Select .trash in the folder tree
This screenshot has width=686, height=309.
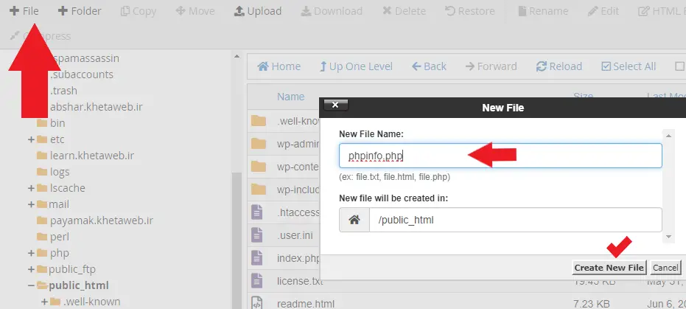click(63, 91)
